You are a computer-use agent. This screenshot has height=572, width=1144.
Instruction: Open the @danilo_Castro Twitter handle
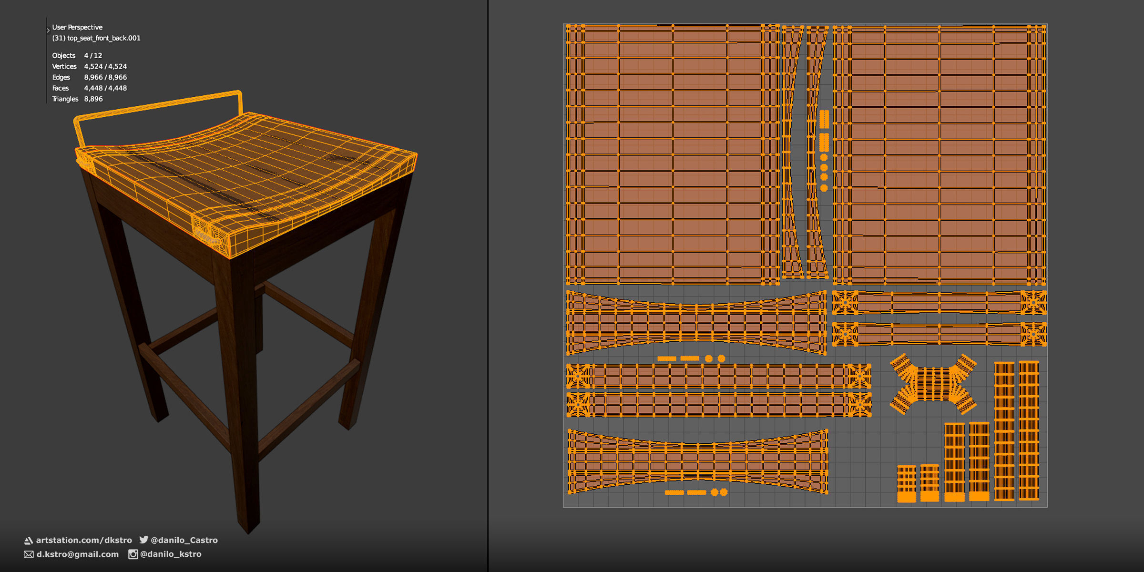[184, 540]
